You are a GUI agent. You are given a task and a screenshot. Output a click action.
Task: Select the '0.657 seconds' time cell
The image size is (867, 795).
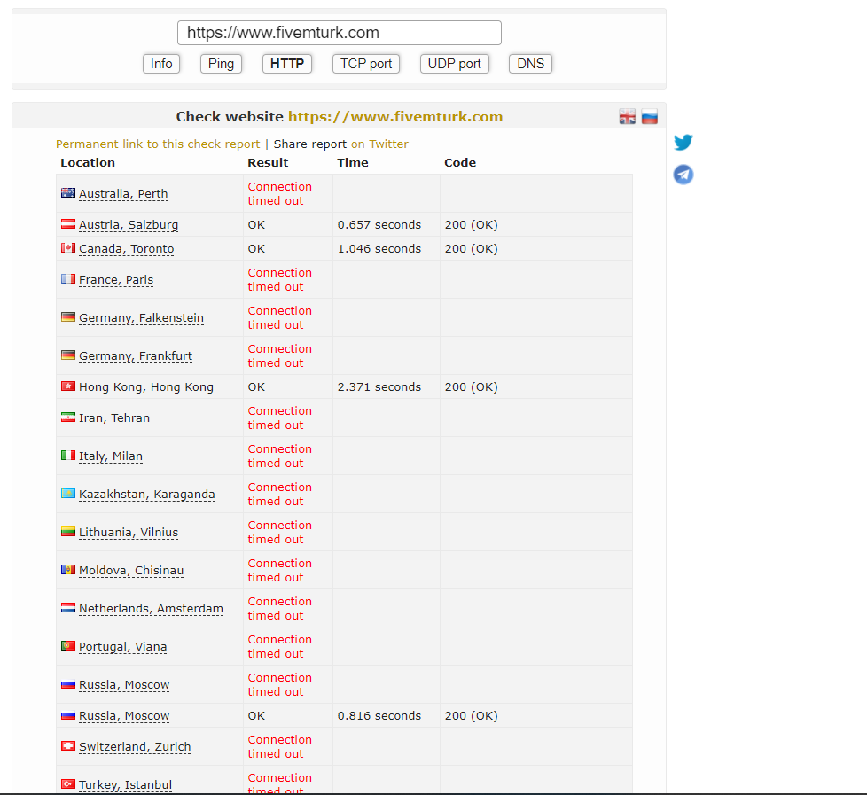(x=379, y=224)
